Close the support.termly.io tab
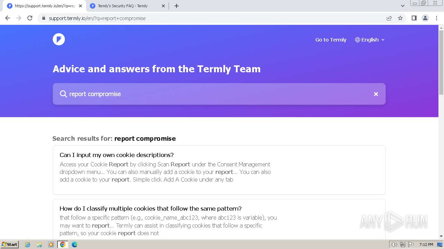The width and height of the screenshot is (444, 249). click(x=80, y=6)
